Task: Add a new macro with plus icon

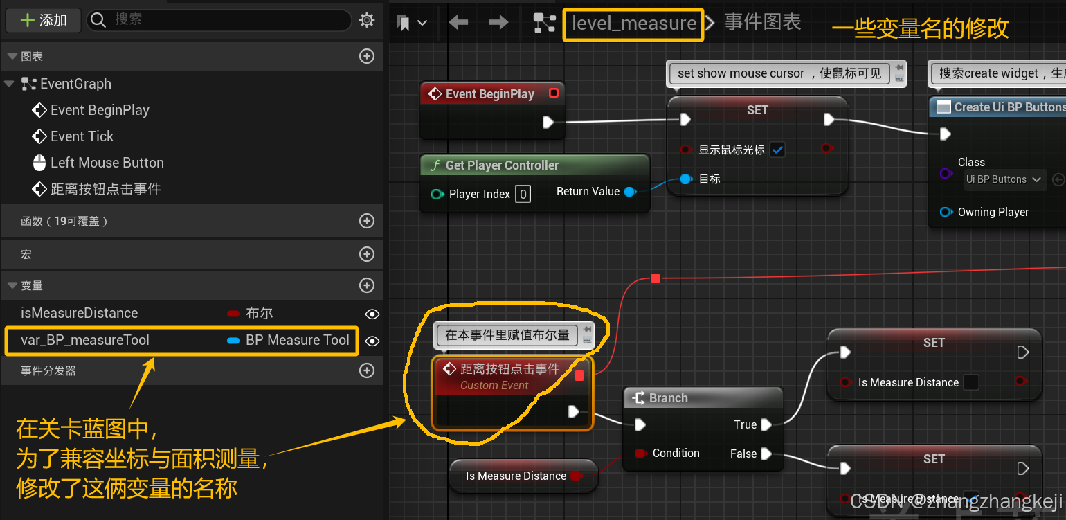Action: [367, 254]
